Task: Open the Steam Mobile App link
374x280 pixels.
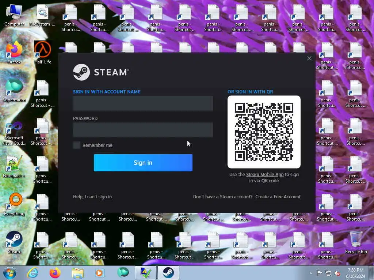Action: click(x=265, y=175)
